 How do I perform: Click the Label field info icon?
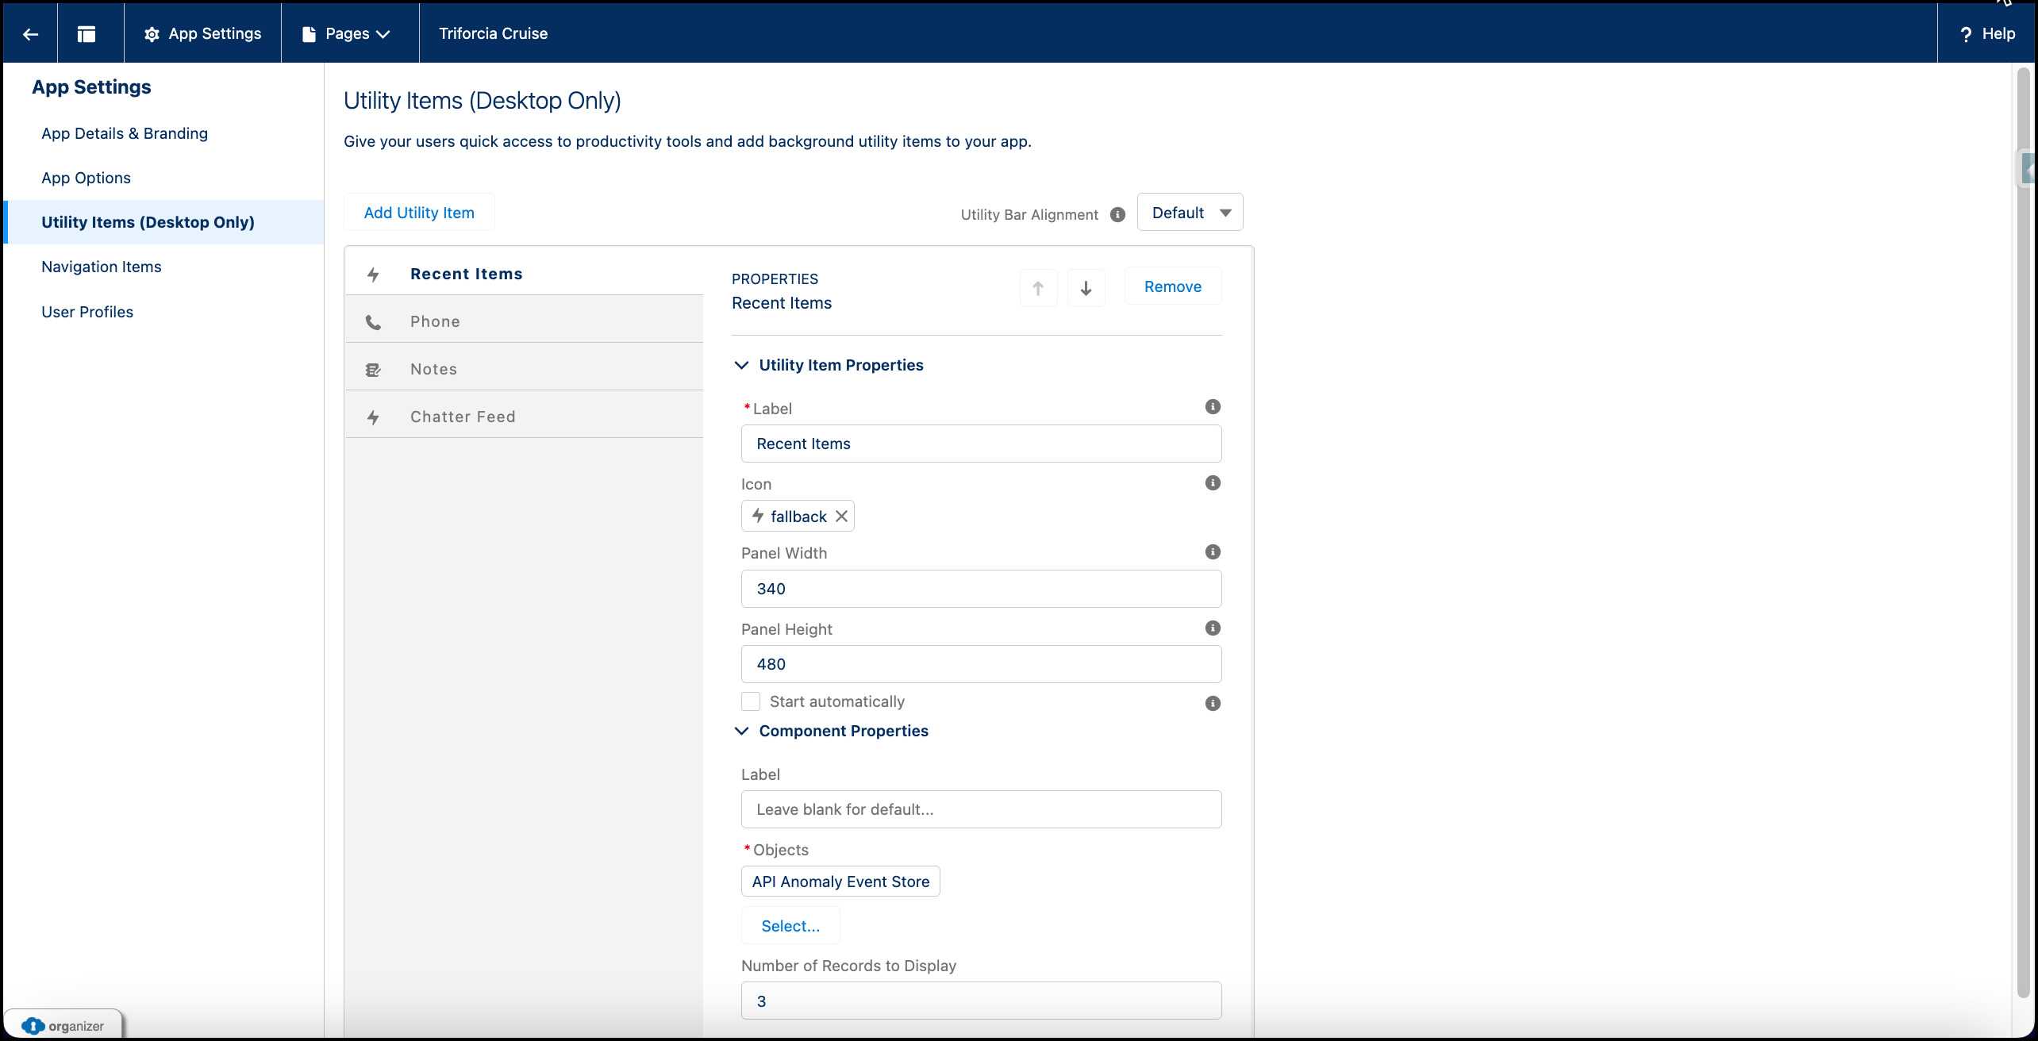[x=1213, y=407]
